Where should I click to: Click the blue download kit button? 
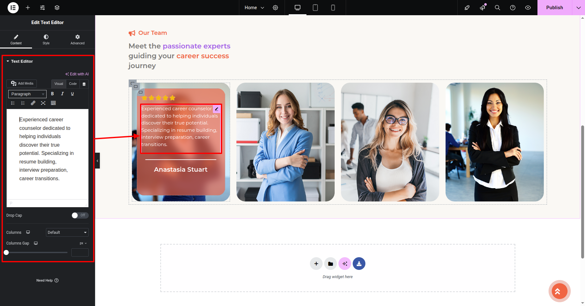pos(359,264)
